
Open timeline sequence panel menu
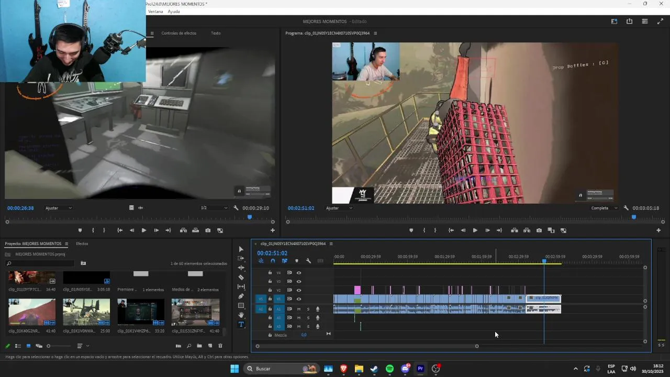click(331, 243)
